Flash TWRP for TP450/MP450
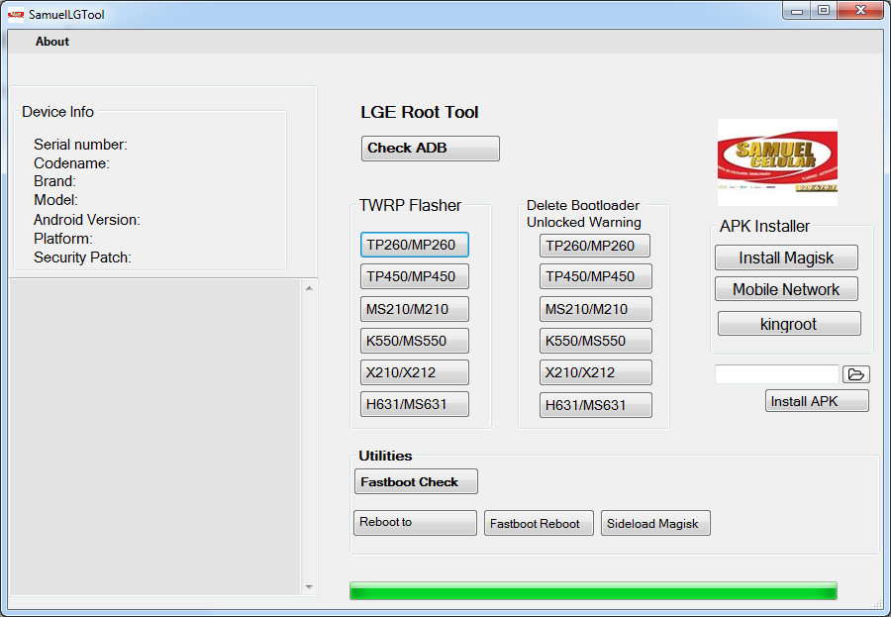891x617 pixels. (415, 276)
